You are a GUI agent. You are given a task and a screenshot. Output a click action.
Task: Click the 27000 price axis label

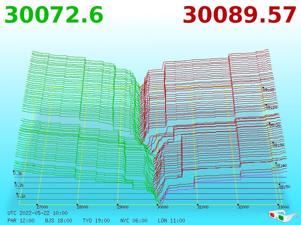pyautogui.click(x=42, y=207)
